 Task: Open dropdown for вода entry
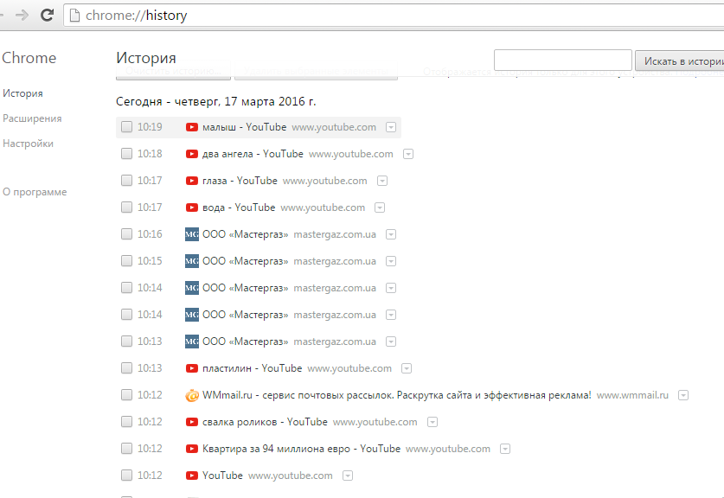(x=380, y=207)
